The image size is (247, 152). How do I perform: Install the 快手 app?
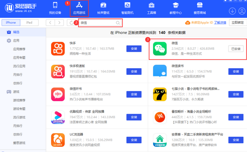(x=134, y=49)
